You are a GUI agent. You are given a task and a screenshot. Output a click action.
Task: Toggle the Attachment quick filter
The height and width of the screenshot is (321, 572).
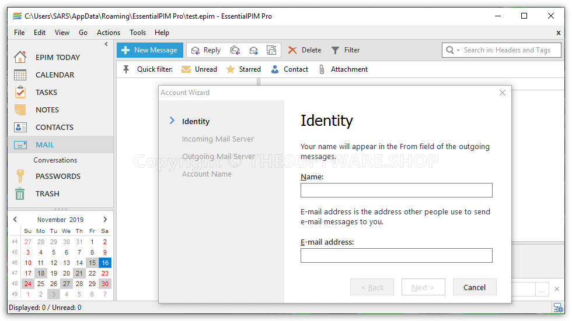coord(343,69)
